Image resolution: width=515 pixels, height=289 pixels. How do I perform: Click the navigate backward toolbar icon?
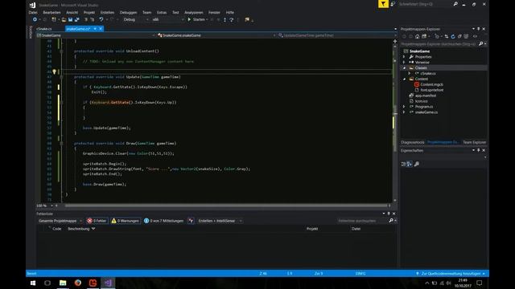pyautogui.click(x=35, y=19)
